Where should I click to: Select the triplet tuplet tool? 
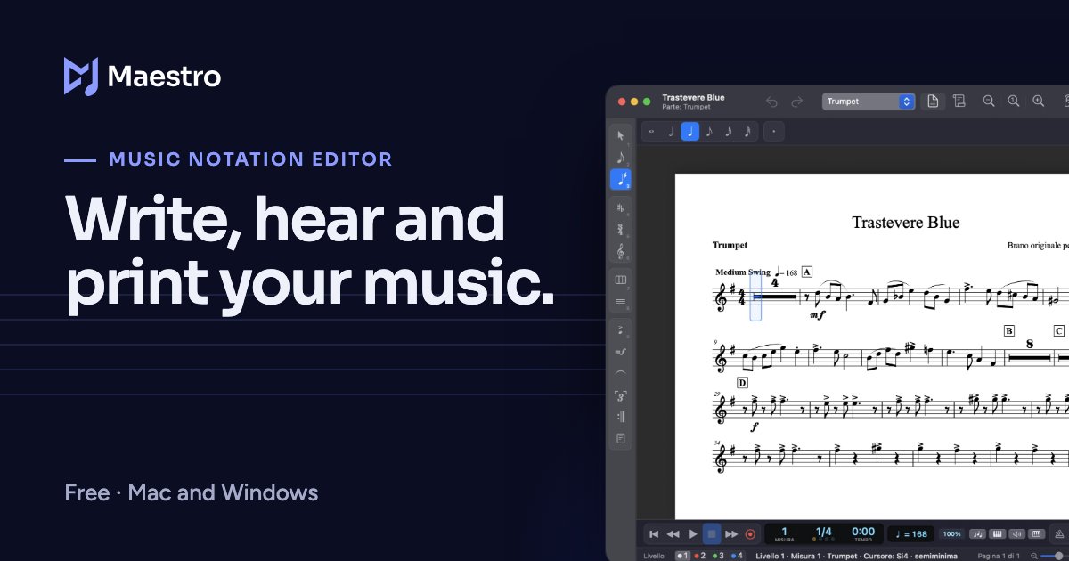[621, 395]
